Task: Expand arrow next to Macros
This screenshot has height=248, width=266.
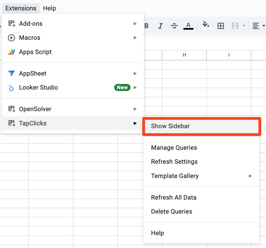Action: pos(135,38)
